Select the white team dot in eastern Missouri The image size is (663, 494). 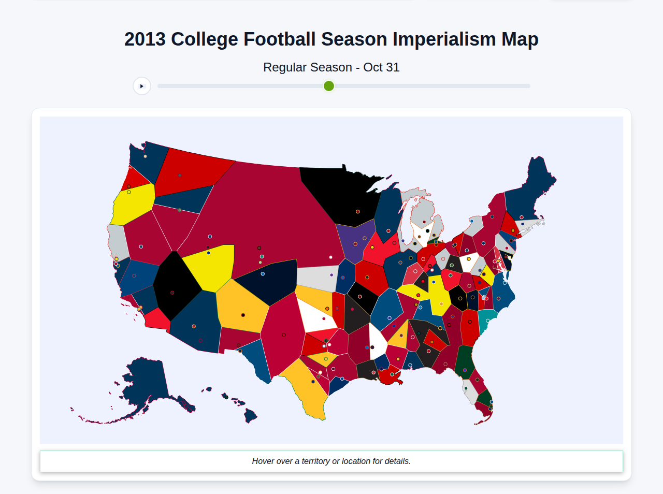coord(329,344)
